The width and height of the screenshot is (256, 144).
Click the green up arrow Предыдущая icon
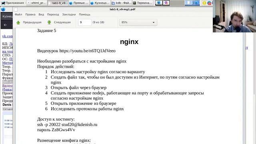point(18,22)
